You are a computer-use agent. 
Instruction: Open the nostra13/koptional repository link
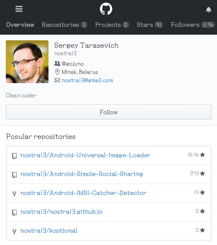(49, 231)
